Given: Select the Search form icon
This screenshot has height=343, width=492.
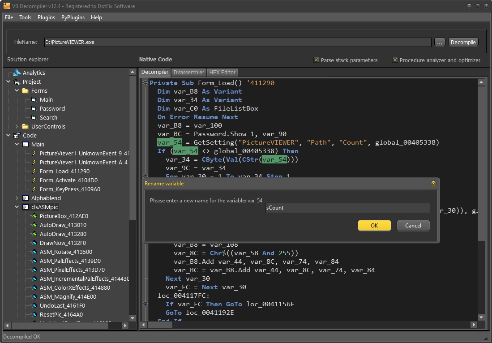Looking at the screenshot, I should tap(34, 118).
